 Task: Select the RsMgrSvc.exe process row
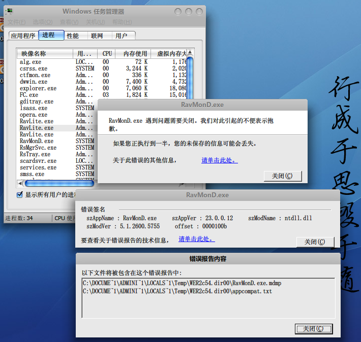58,148
